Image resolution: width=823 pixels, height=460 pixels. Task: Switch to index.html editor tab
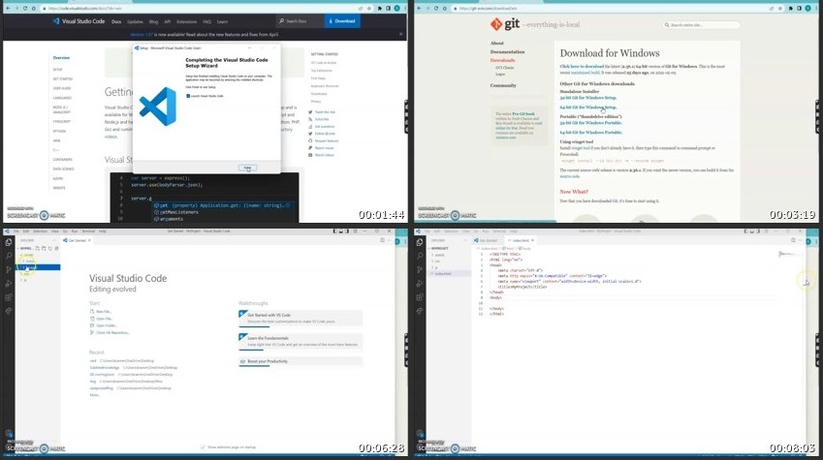(521, 240)
